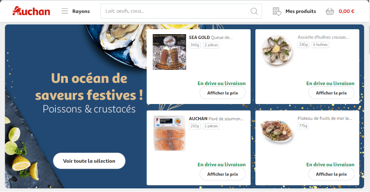
Task: Show price for Auchan Pavé de saumon
Action: click(222, 174)
